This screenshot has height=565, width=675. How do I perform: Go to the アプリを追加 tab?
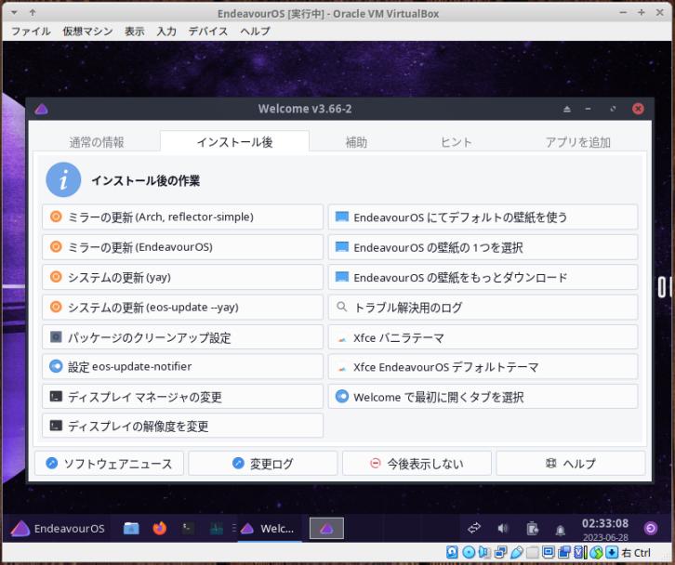[x=578, y=142]
